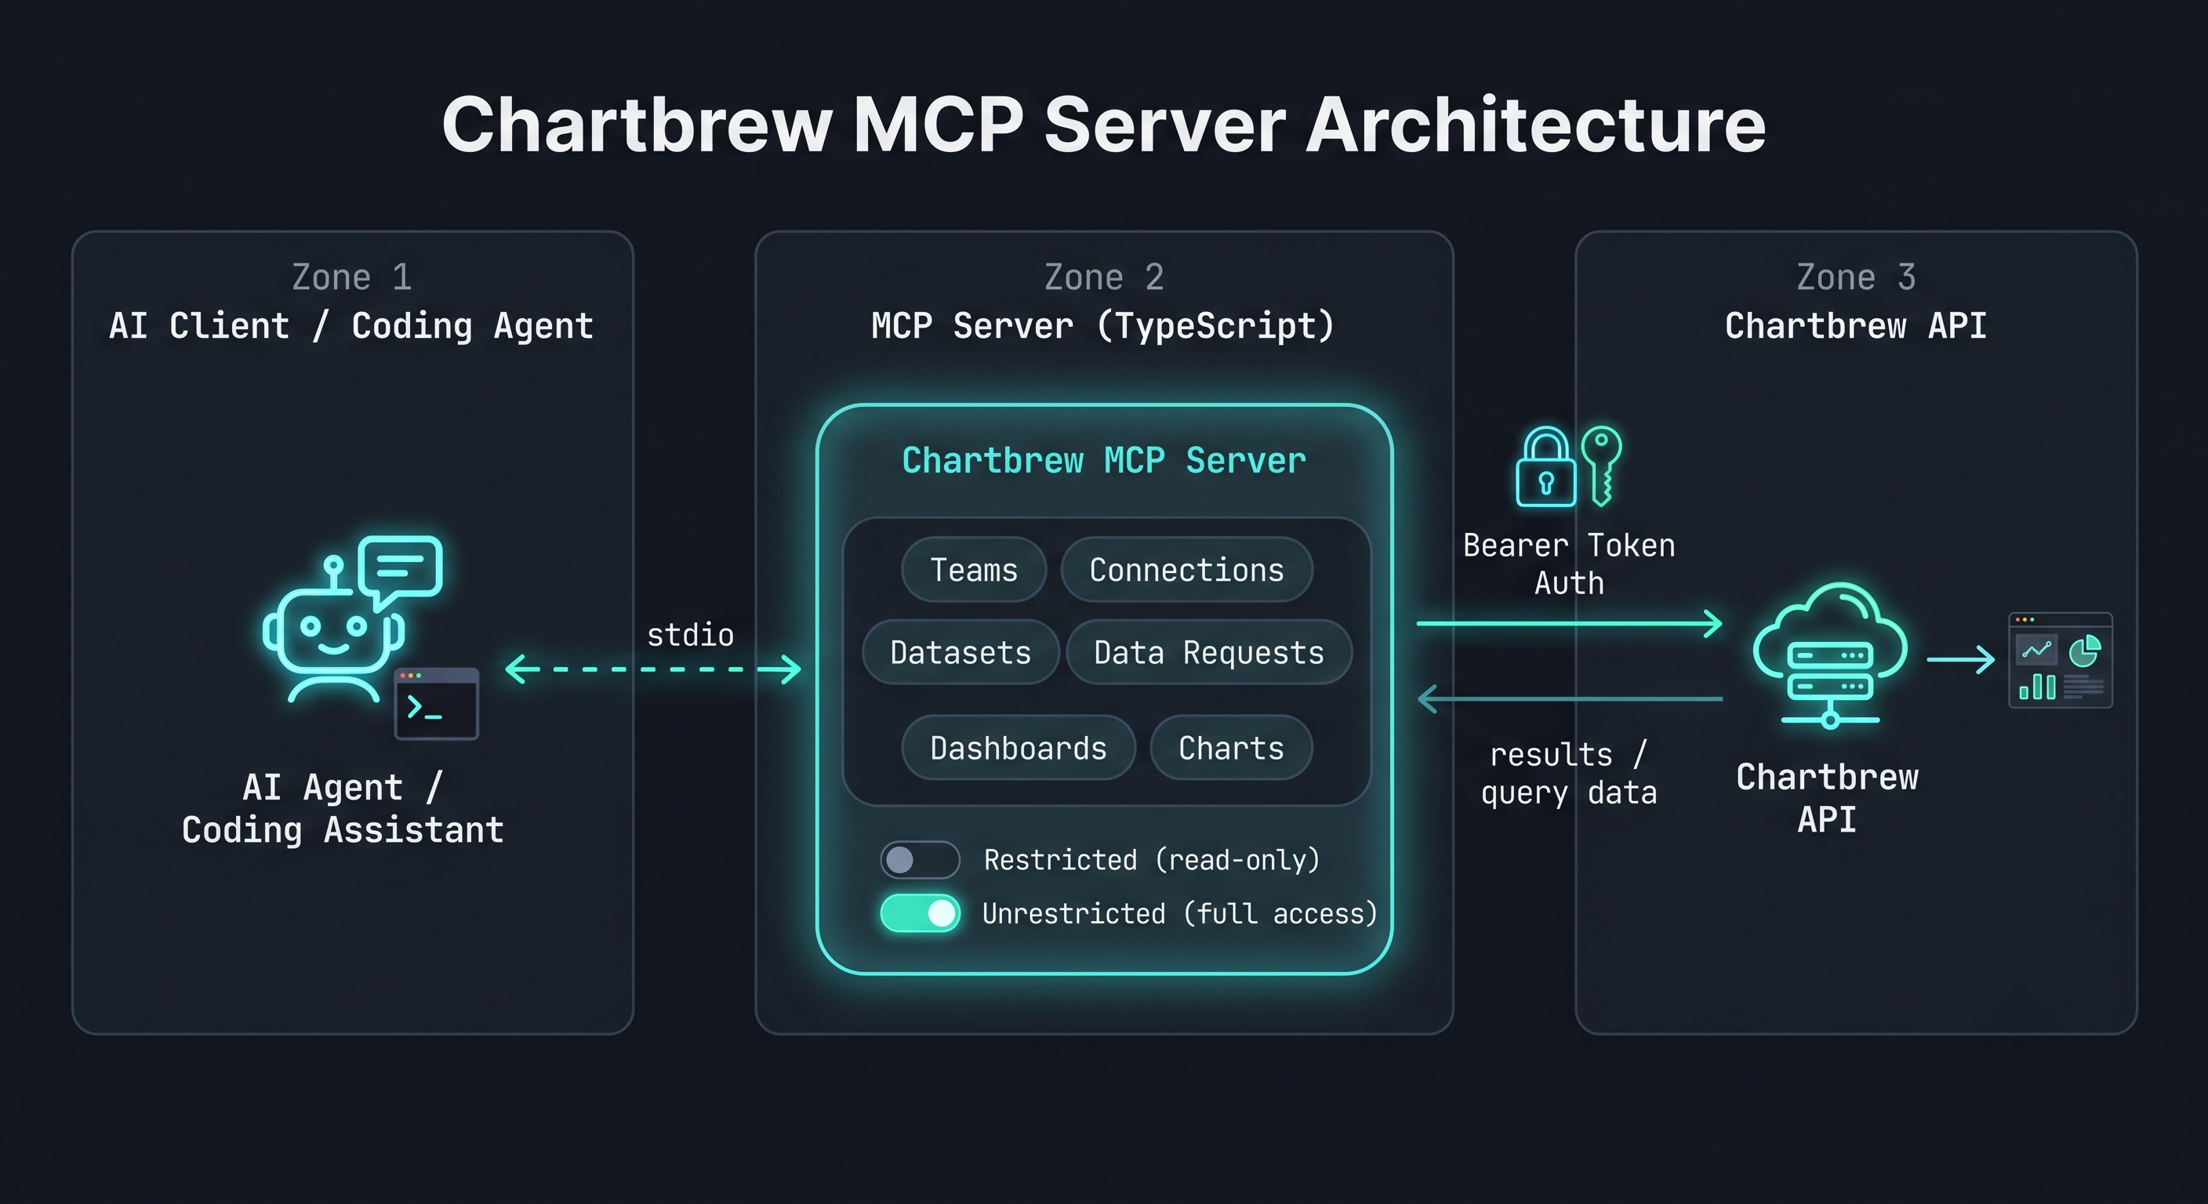Click the dashboard charts thumbnail icon
This screenshot has width=2208, height=1204.
click(x=2061, y=660)
